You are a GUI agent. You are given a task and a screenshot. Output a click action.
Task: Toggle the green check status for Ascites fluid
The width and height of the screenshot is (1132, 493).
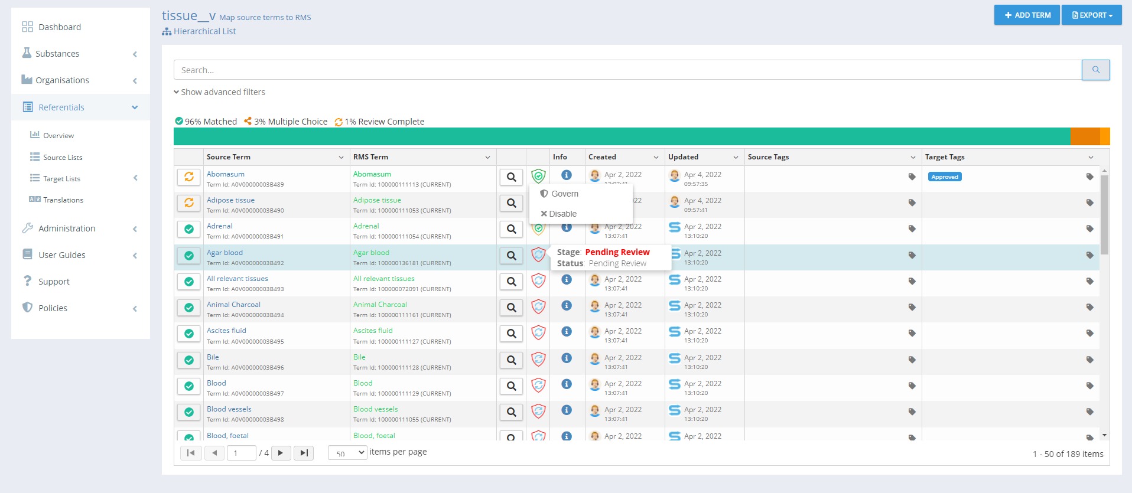(189, 334)
